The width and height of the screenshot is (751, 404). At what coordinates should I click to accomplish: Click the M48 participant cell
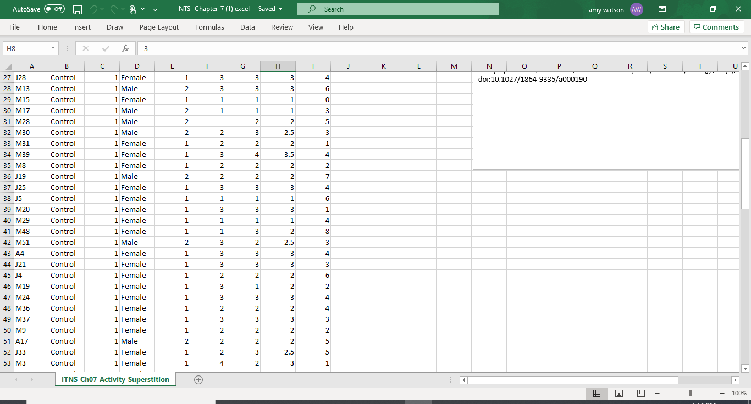point(31,231)
